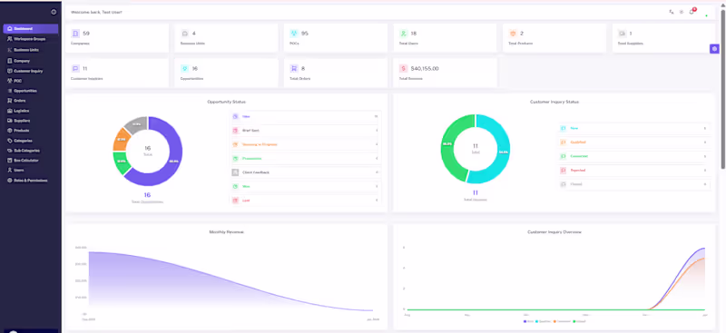Select the Client Feedback opportunity row
Image resolution: width=726 pixels, height=333 pixels.
pyautogui.click(x=306, y=172)
